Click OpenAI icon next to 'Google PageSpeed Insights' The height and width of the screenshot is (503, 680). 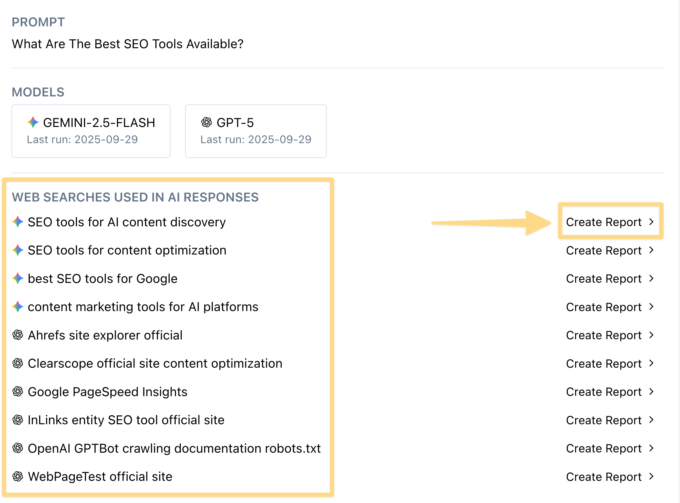(x=18, y=392)
